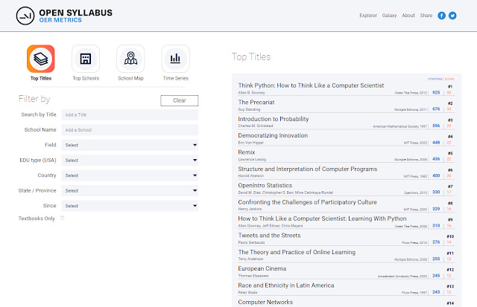Click the School Name input field
The width and height of the screenshot is (477, 307).
pyautogui.click(x=130, y=130)
